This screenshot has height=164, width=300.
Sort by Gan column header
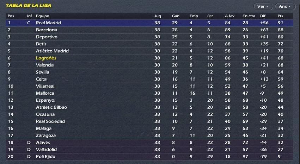click(176, 16)
